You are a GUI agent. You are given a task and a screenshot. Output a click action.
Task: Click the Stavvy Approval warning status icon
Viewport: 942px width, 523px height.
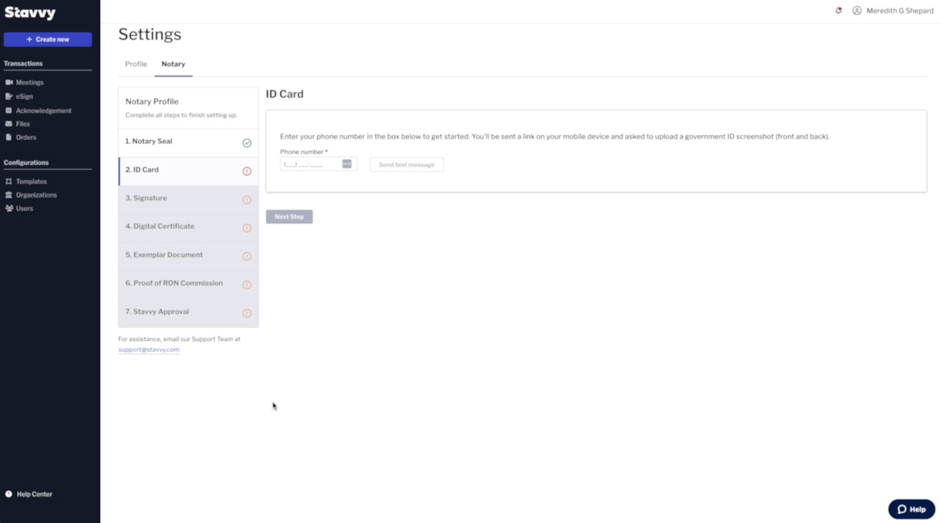(x=247, y=313)
